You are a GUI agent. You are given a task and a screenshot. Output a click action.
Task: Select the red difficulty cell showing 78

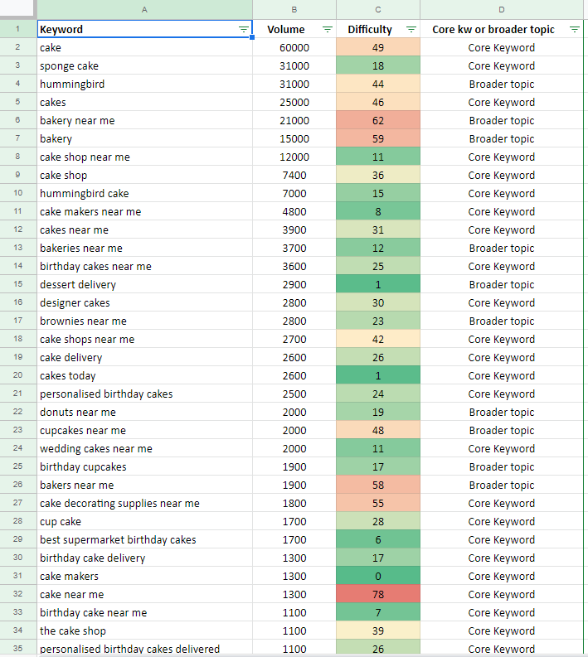[378, 594]
